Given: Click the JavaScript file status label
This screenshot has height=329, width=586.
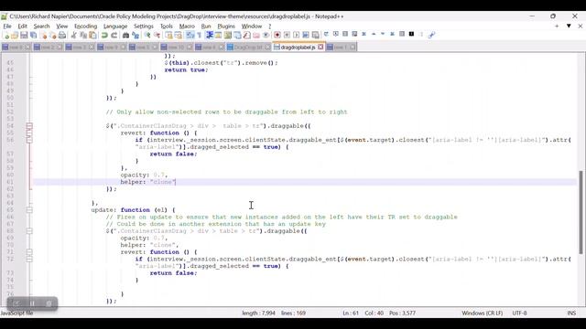Looking at the screenshot, I should tap(16, 313).
